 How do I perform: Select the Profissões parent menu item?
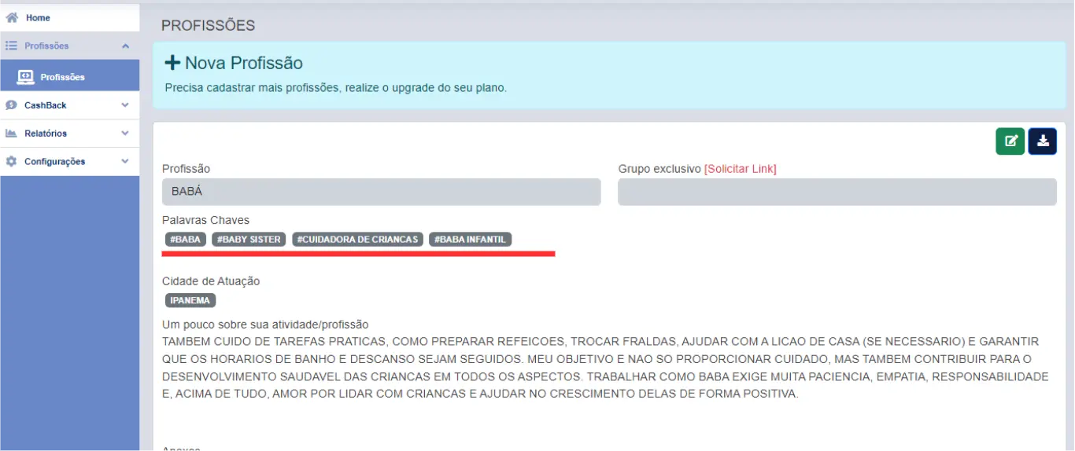70,46
